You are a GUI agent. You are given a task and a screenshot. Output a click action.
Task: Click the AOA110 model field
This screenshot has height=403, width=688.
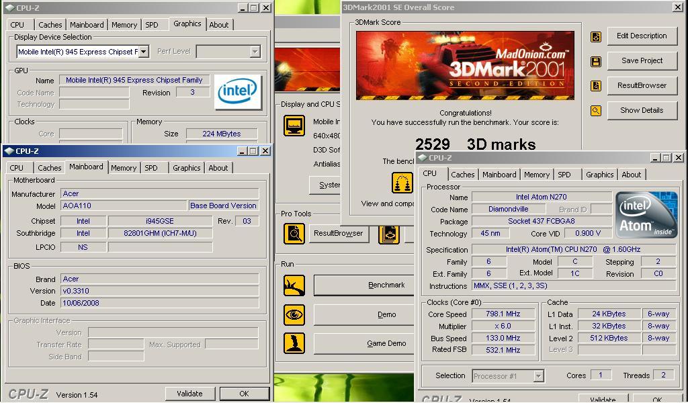tap(124, 206)
